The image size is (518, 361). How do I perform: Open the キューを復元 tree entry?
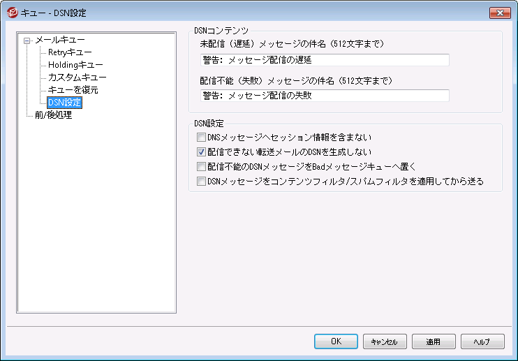[x=73, y=90]
